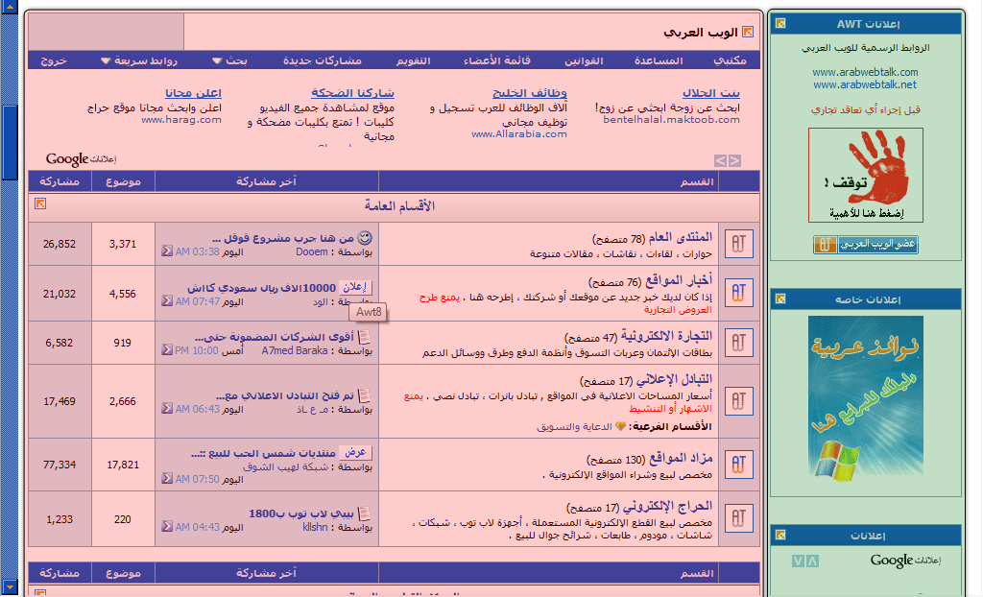Click the scrollbar down arrow
Screen dimensions: 983x597
coord(10,587)
